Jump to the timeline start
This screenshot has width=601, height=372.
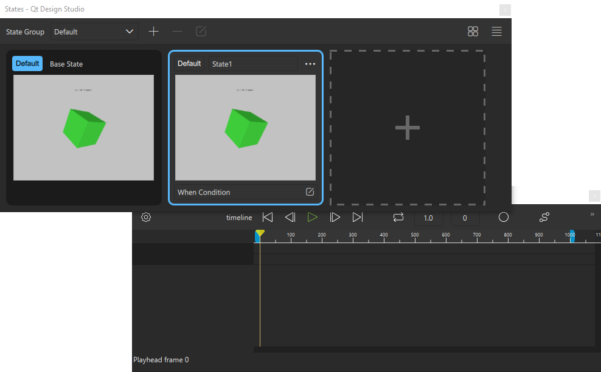point(268,218)
